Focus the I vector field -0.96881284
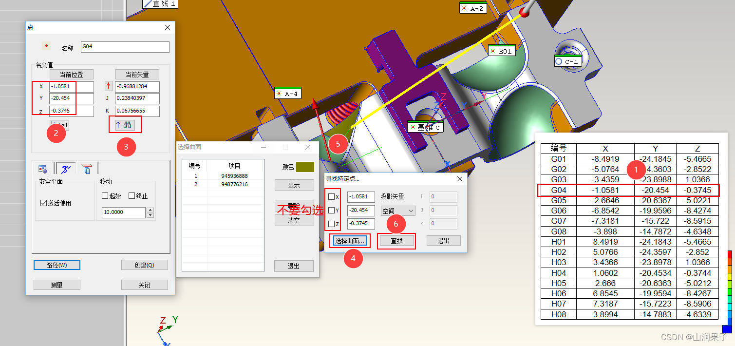This screenshot has width=735, height=346. [137, 87]
